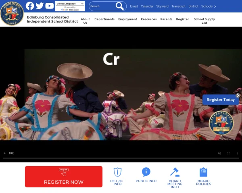Viewport: 242px width, 193px height.
Task: Open the Board Meeting Info gavel icon
Action: tap(175, 172)
